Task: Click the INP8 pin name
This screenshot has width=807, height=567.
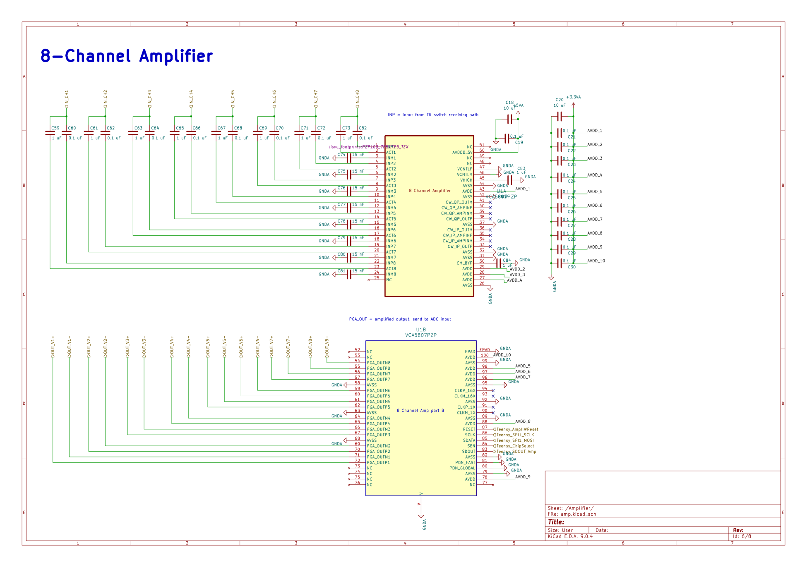Action: (x=391, y=263)
